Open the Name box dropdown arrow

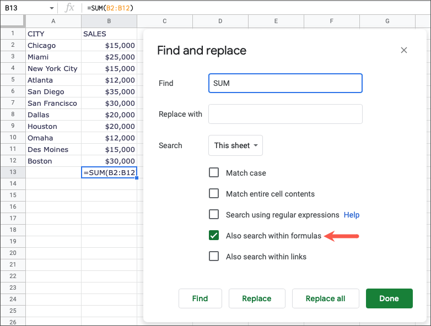(52, 8)
